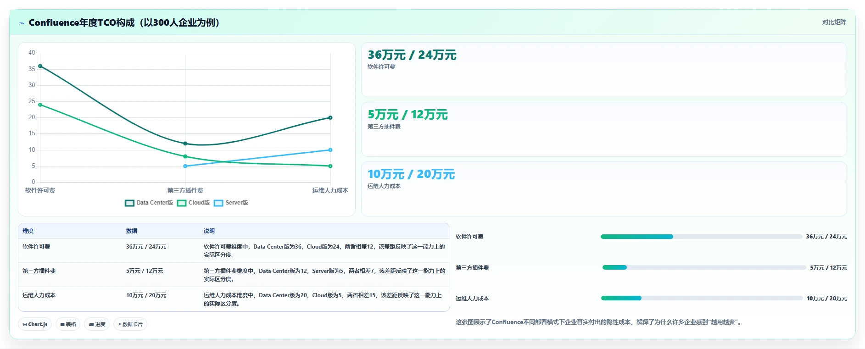This screenshot has height=349, width=865.
Task: Select the 数据卡片 tag chip
Action: pyautogui.click(x=130, y=324)
